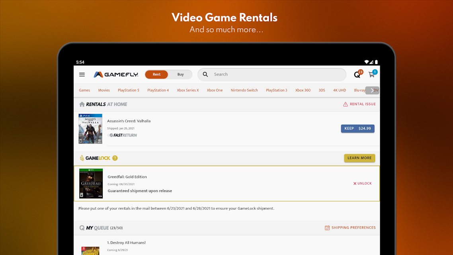
Task: Click the Search input field
Action: (277, 75)
